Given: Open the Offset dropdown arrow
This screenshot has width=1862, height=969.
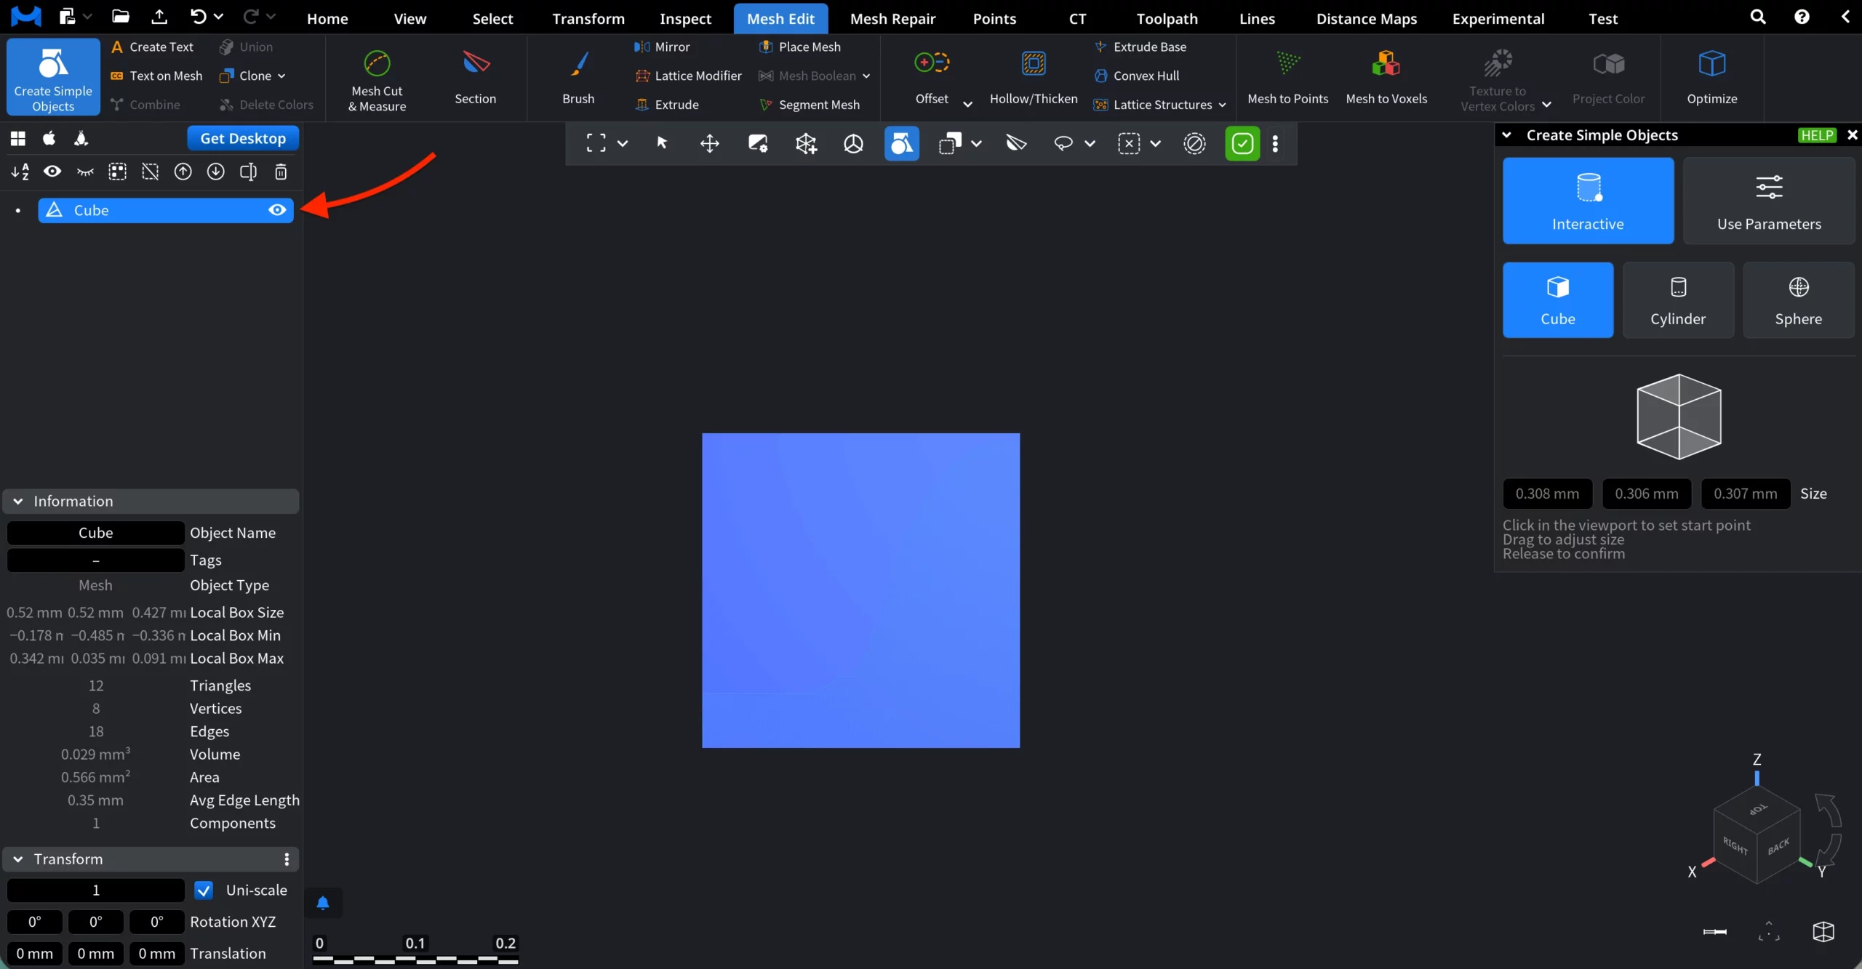Looking at the screenshot, I should (x=967, y=103).
